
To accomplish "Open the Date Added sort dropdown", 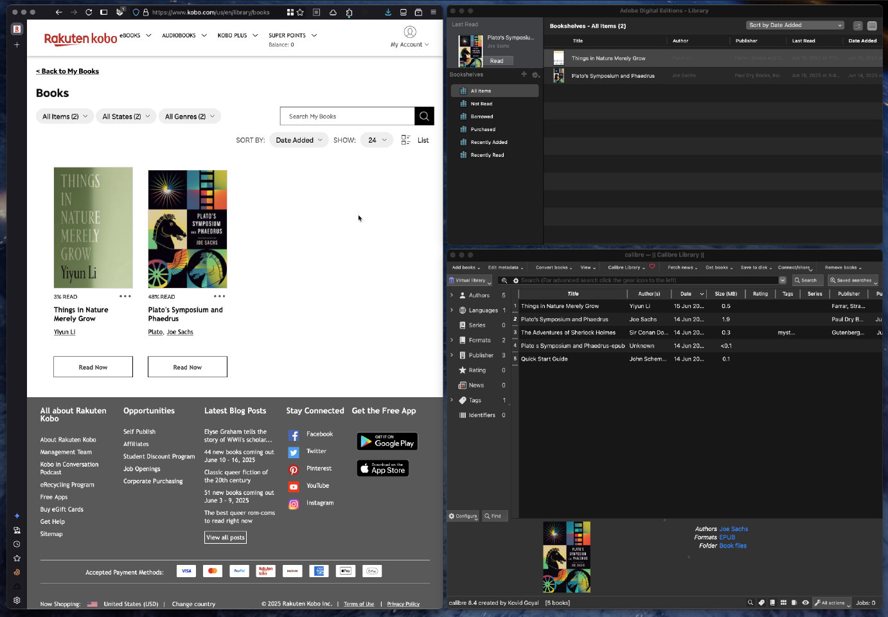I will tap(299, 140).
